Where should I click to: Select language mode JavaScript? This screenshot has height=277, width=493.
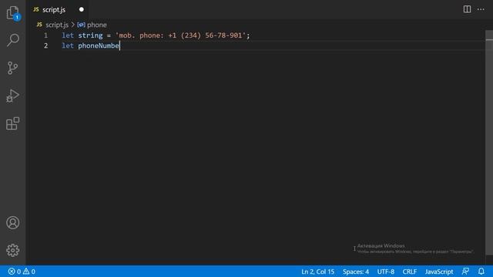pyautogui.click(x=439, y=272)
